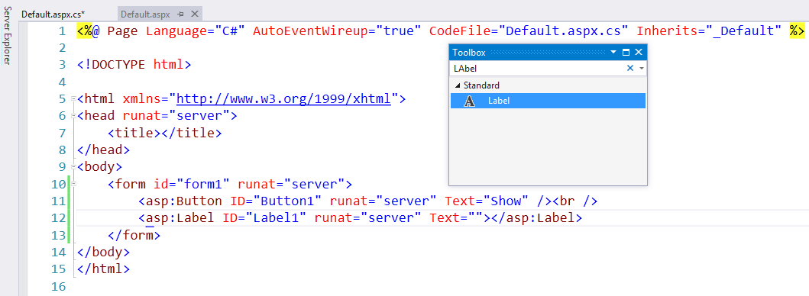Click the "<br />" tag on line 11
Viewport: 809px width, 296px height.
(574, 201)
